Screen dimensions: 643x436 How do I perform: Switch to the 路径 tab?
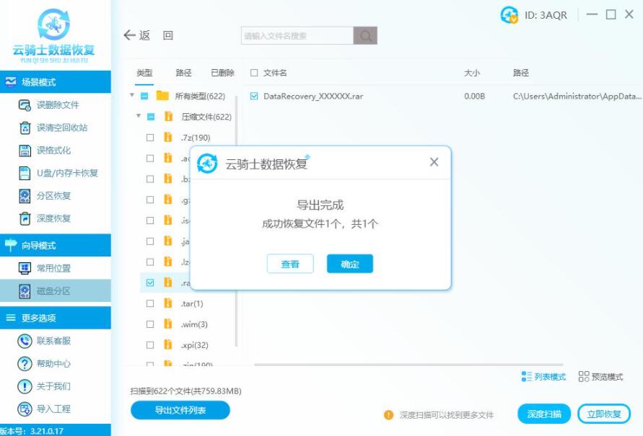coord(183,73)
